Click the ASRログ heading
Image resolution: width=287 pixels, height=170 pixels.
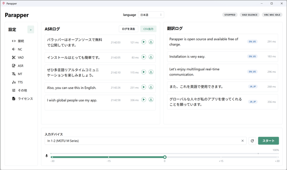pos(52,29)
